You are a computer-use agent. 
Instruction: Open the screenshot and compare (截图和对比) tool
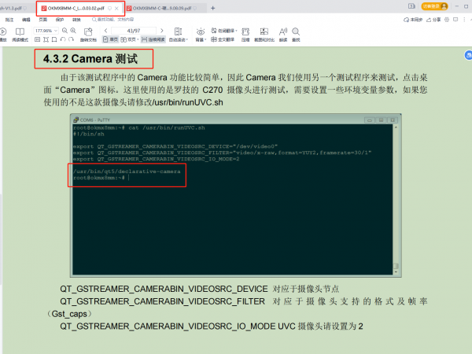(x=264, y=33)
